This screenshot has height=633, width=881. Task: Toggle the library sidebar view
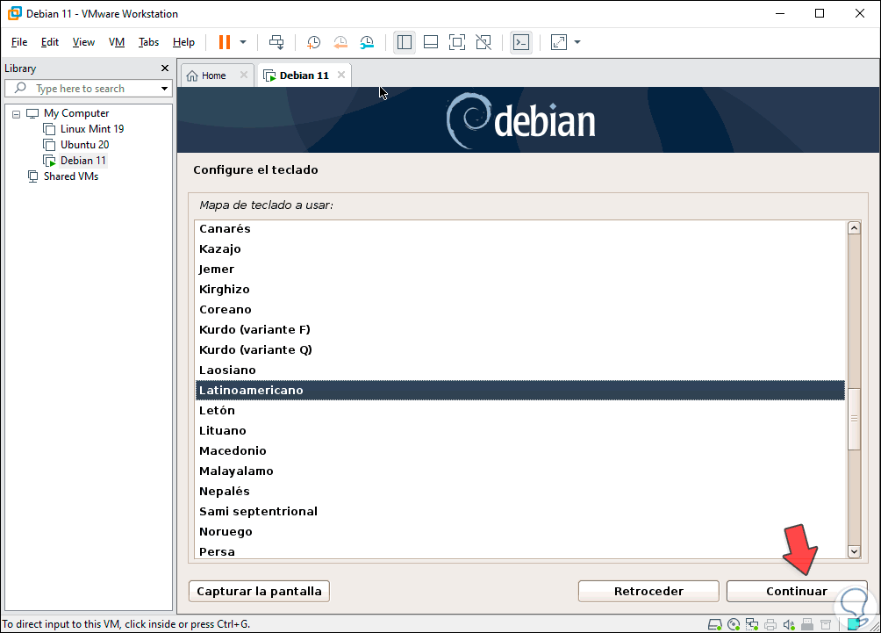click(x=404, y=42)
